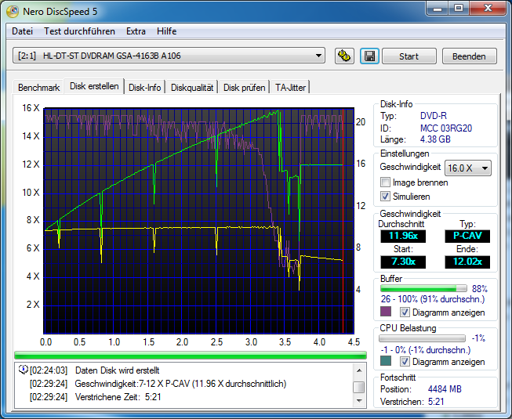Open the Test durchführen menu
Image resolution: width=512 pixels, height=419 pixels.
pyautogui.click(x=79, y=31)
